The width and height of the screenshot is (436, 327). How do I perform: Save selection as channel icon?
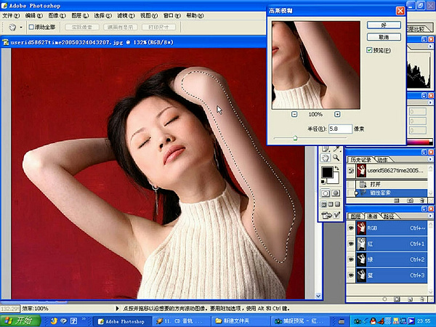pos(397,299)
